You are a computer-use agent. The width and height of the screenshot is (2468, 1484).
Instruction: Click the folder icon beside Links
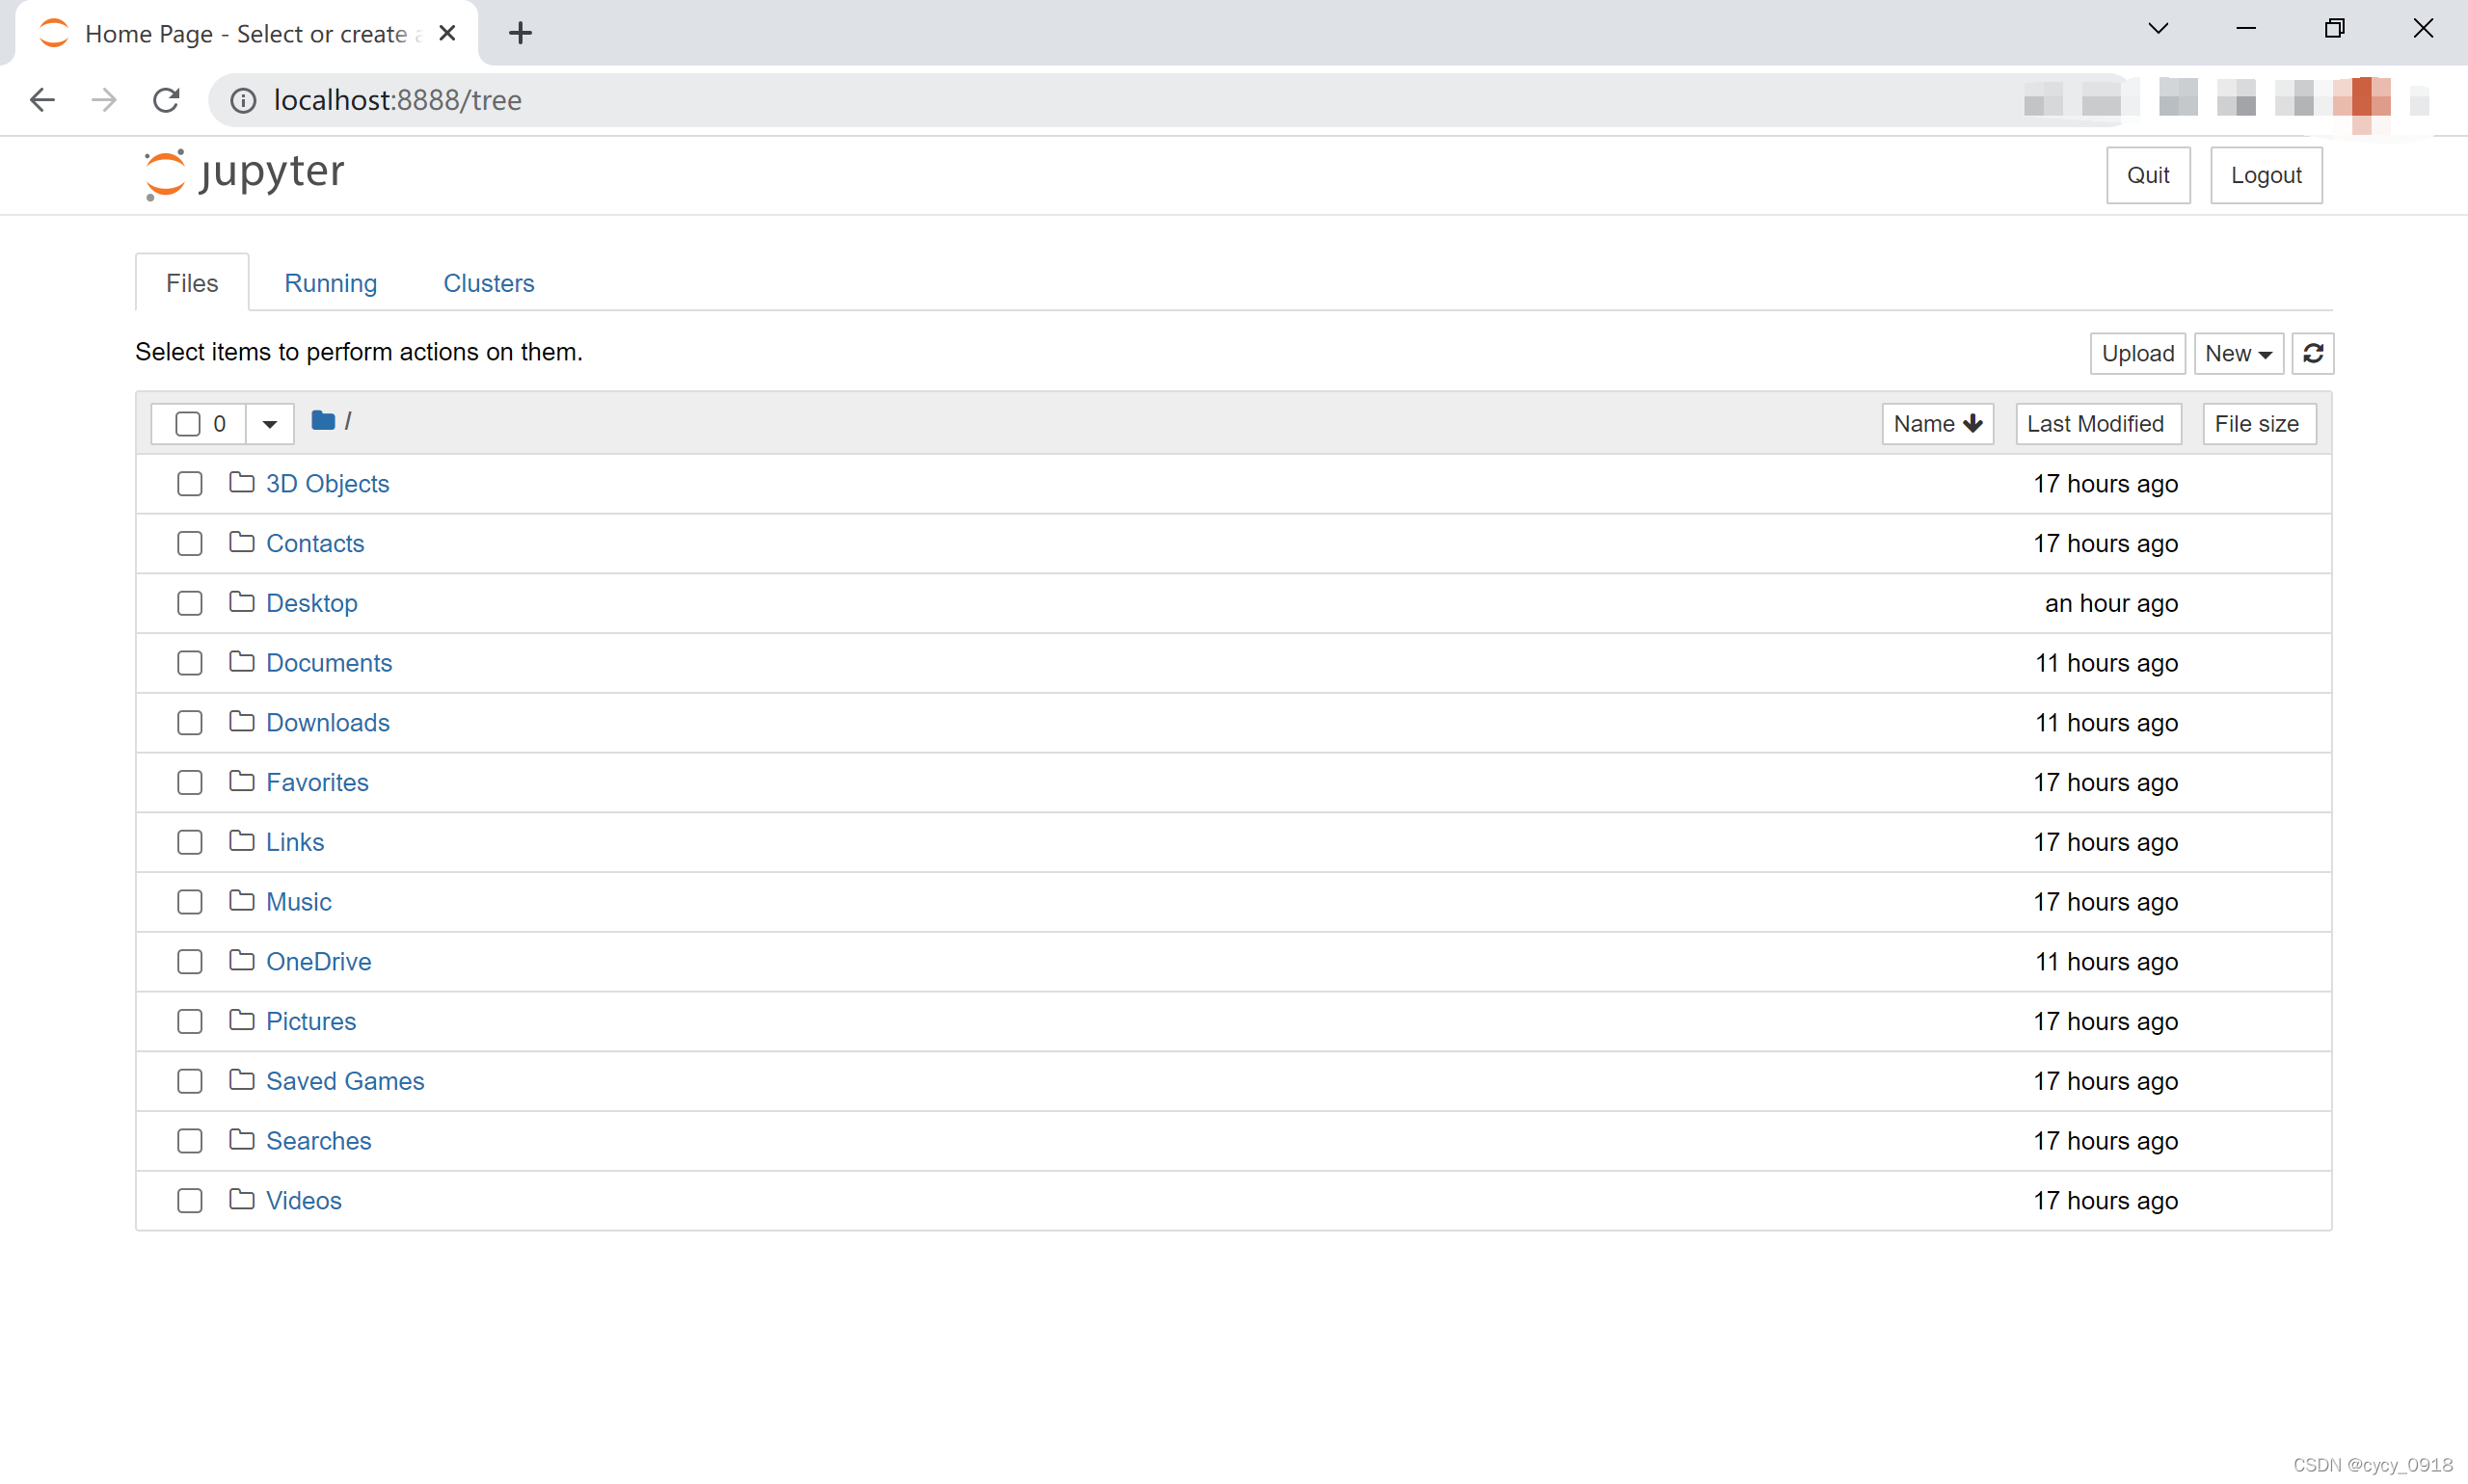coord(241,841)
